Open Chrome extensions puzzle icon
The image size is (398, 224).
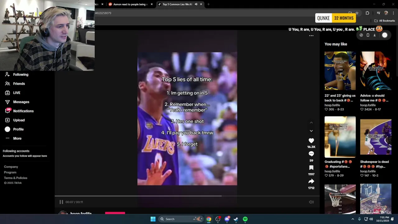click(x=368, y=13)
